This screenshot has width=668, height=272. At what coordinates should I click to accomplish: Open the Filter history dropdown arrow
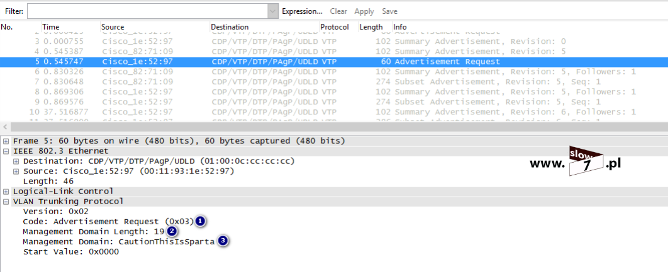click(x=273, y=11)
